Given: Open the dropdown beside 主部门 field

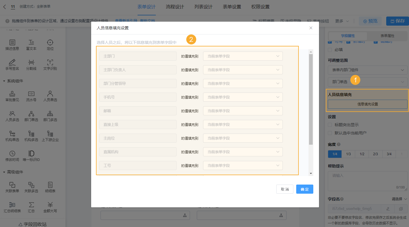Looking at the screenshot, I should point(243,56).
